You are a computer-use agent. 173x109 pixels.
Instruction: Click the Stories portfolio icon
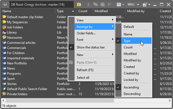point(4,84)
